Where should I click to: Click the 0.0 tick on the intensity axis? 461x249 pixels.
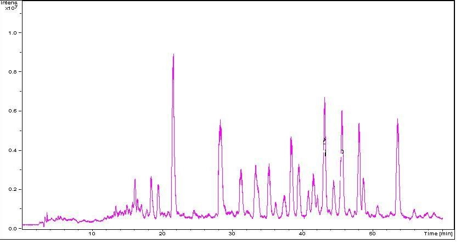pos(13,229)
